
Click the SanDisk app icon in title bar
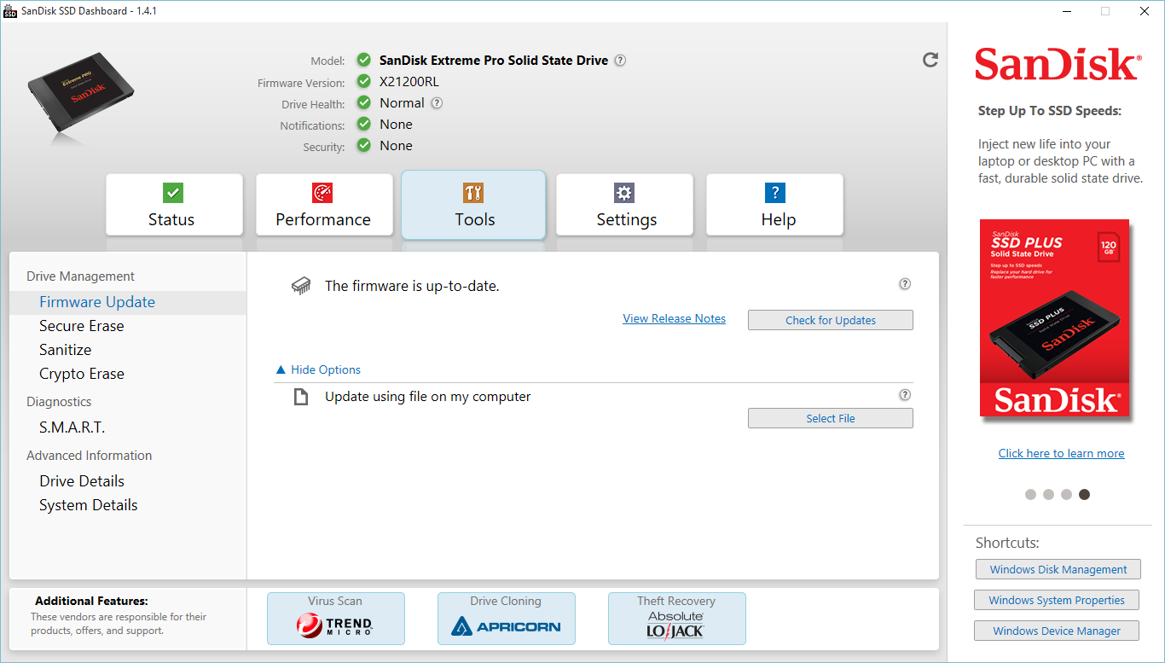[10, 11]
